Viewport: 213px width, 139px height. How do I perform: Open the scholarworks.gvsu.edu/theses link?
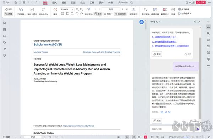pyautogui.click(x=78, y=126)
